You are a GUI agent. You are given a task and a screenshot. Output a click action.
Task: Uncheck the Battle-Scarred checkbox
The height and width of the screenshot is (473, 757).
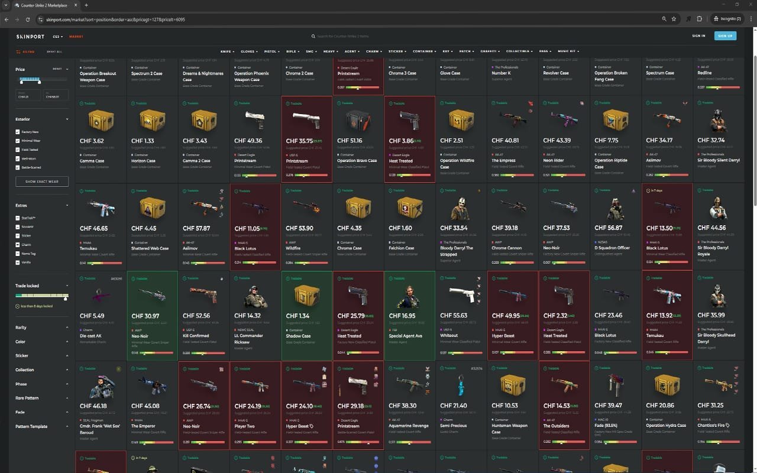(x=18, y=167)
